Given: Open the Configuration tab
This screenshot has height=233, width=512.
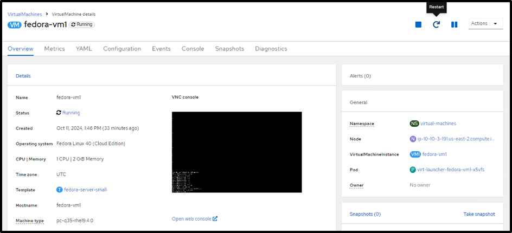Looking at the screenshot, I should 122,49.
